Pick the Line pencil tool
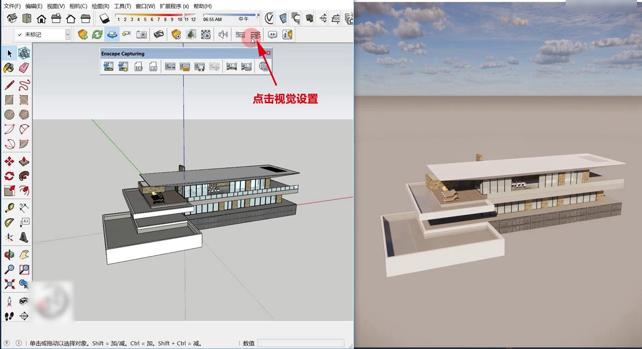Image resolution: width=642 pixels, height=349 pixels. (x=9, y=85)
